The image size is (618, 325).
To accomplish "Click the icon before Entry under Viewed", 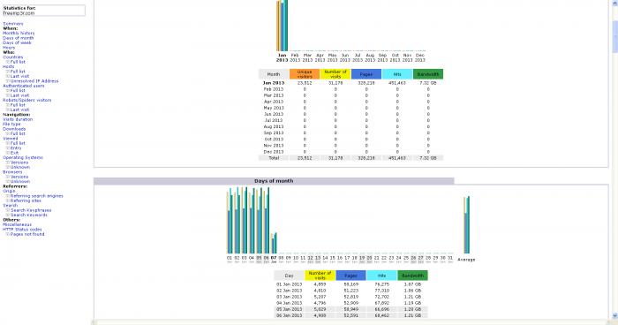I will coord(7,148).
